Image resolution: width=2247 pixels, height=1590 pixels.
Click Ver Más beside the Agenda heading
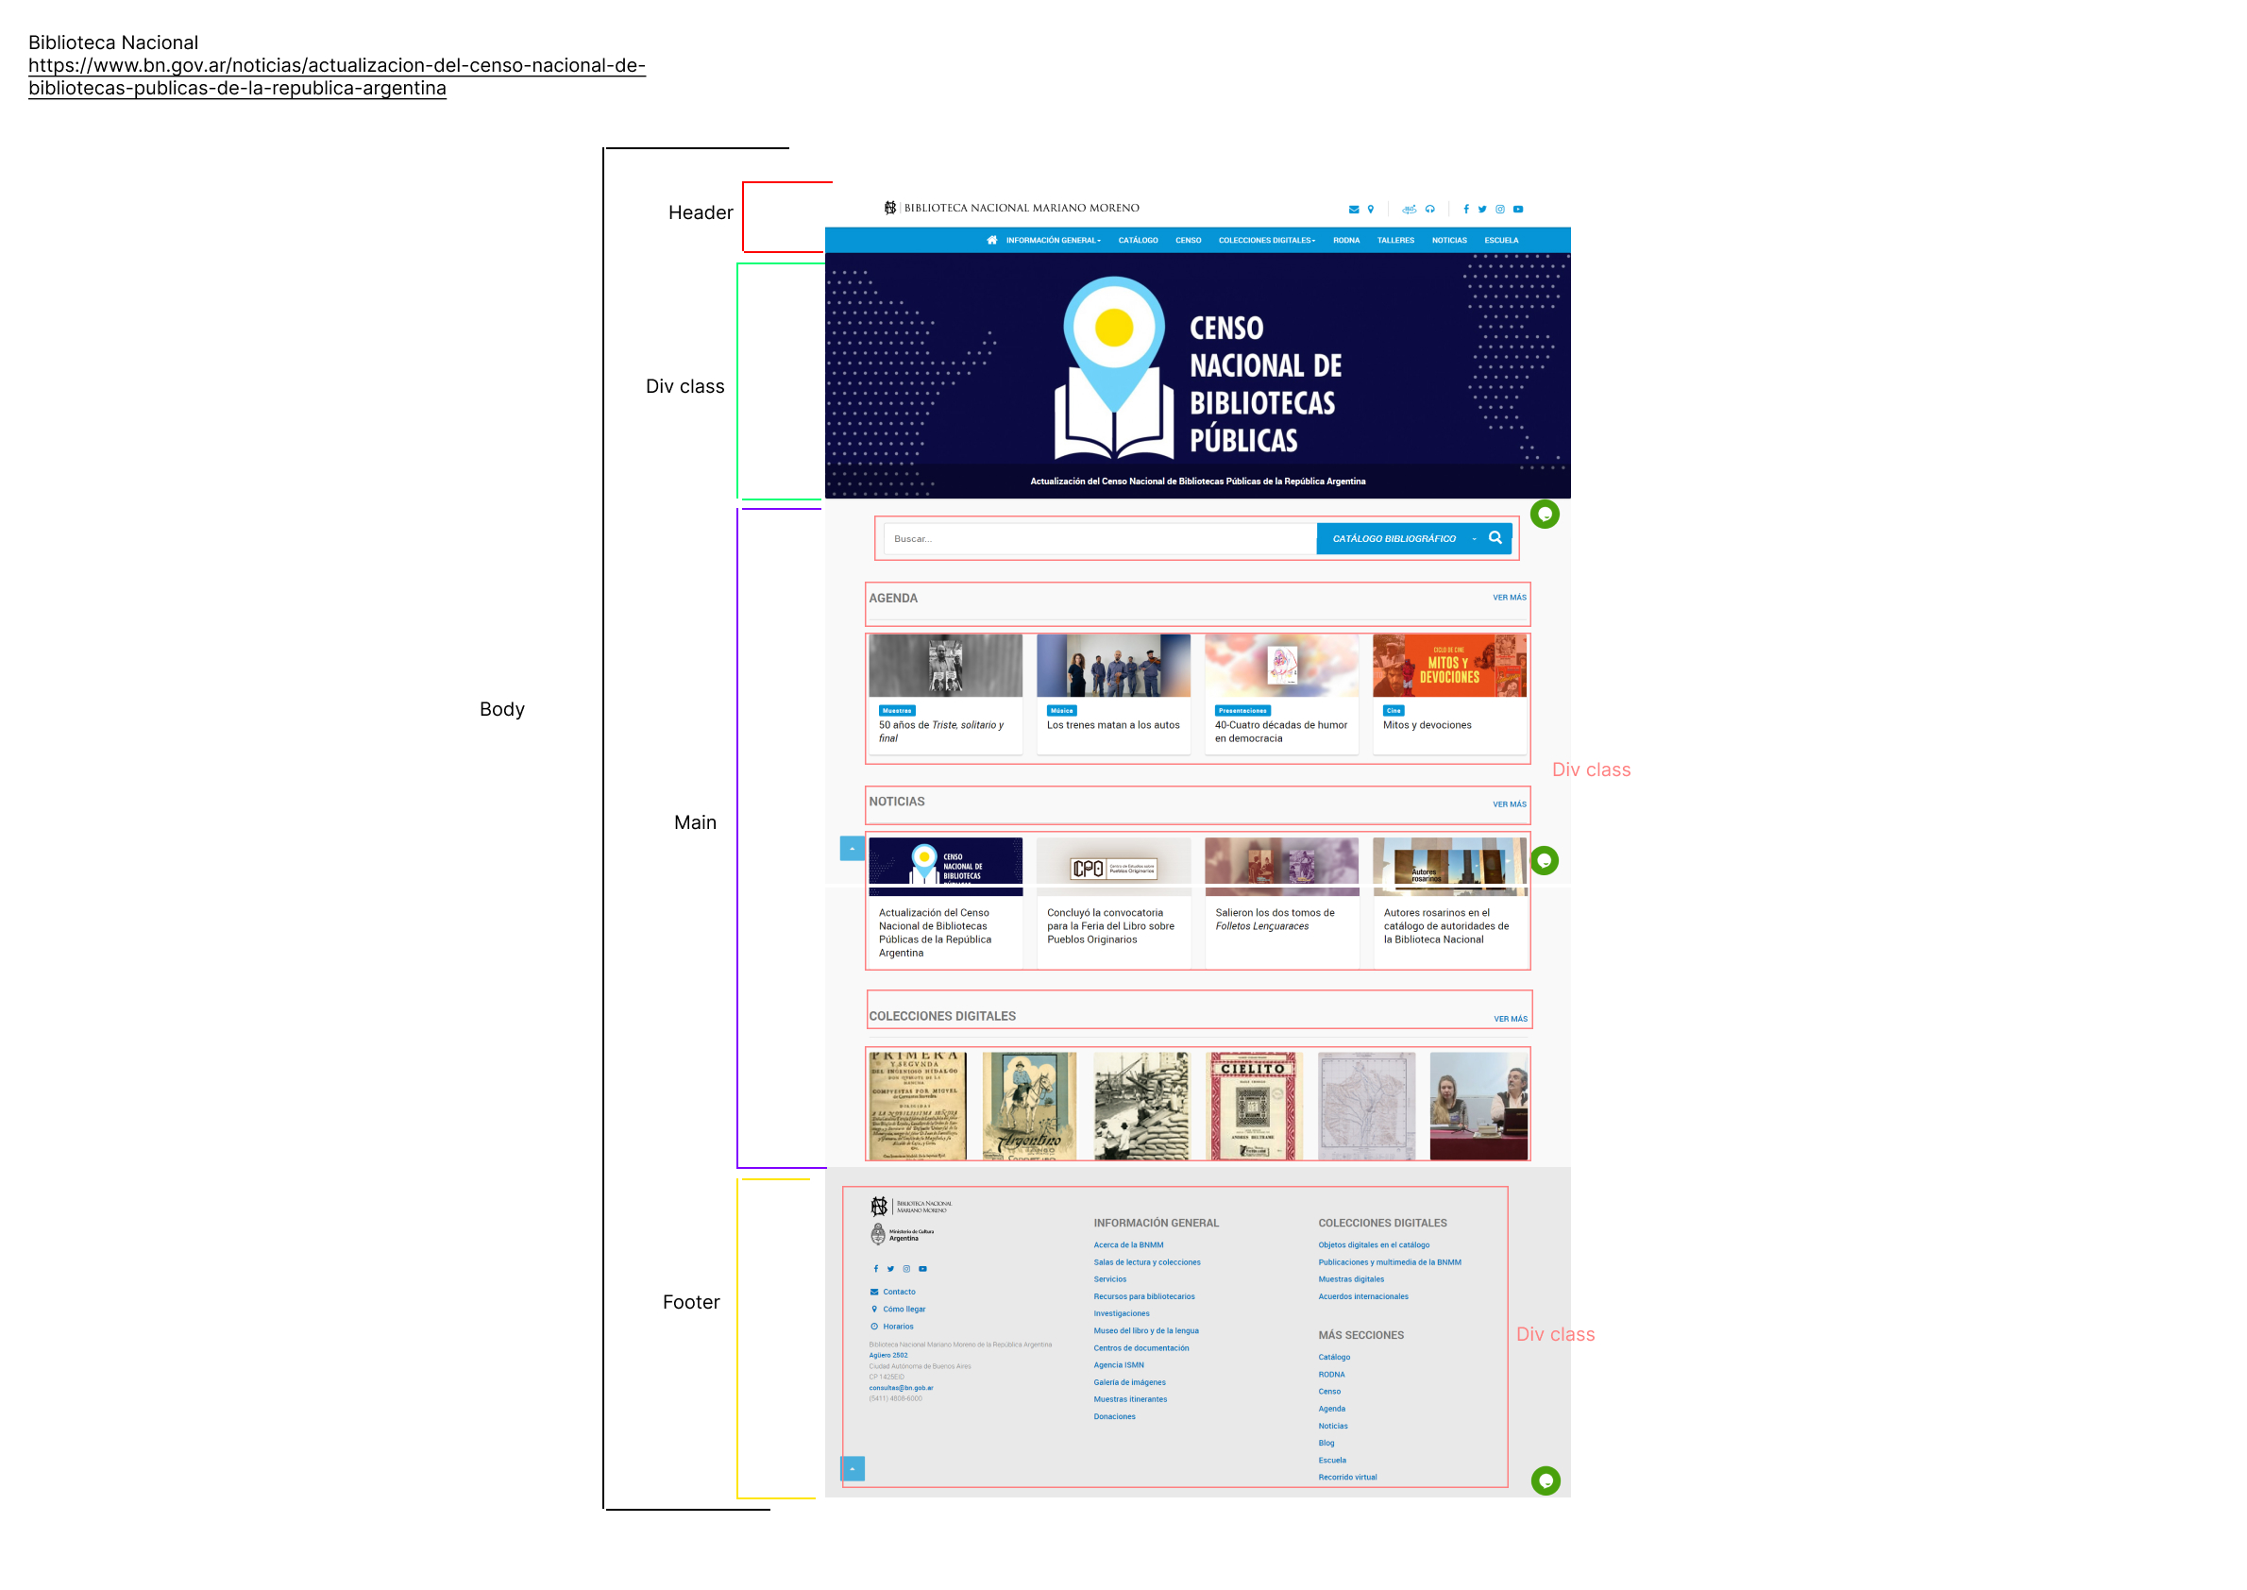[x=1509, y=598]
